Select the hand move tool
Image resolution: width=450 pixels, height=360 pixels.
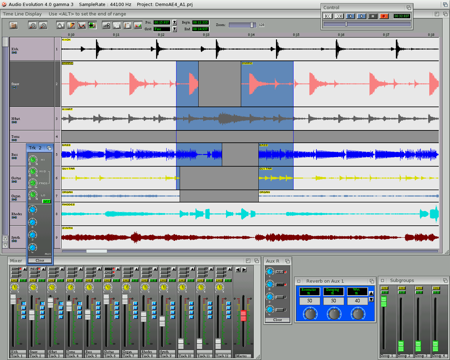click(61, 25)
